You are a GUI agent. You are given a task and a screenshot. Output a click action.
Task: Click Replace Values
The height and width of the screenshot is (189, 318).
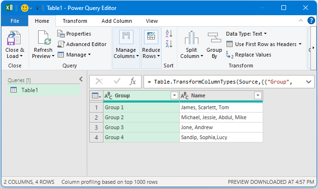point(249,55)
